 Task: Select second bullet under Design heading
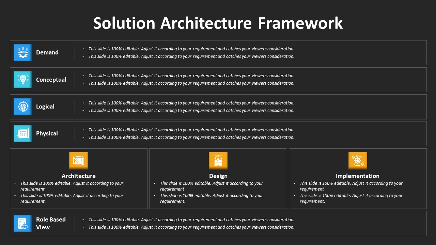point(212,198)
